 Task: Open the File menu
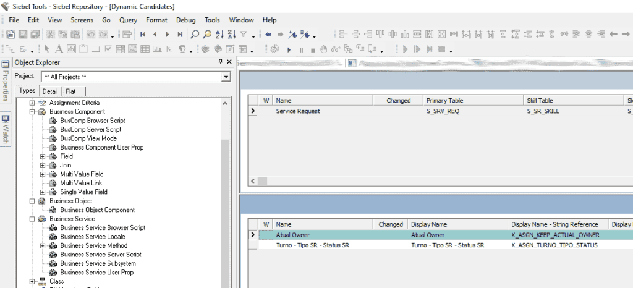(14, 20)
